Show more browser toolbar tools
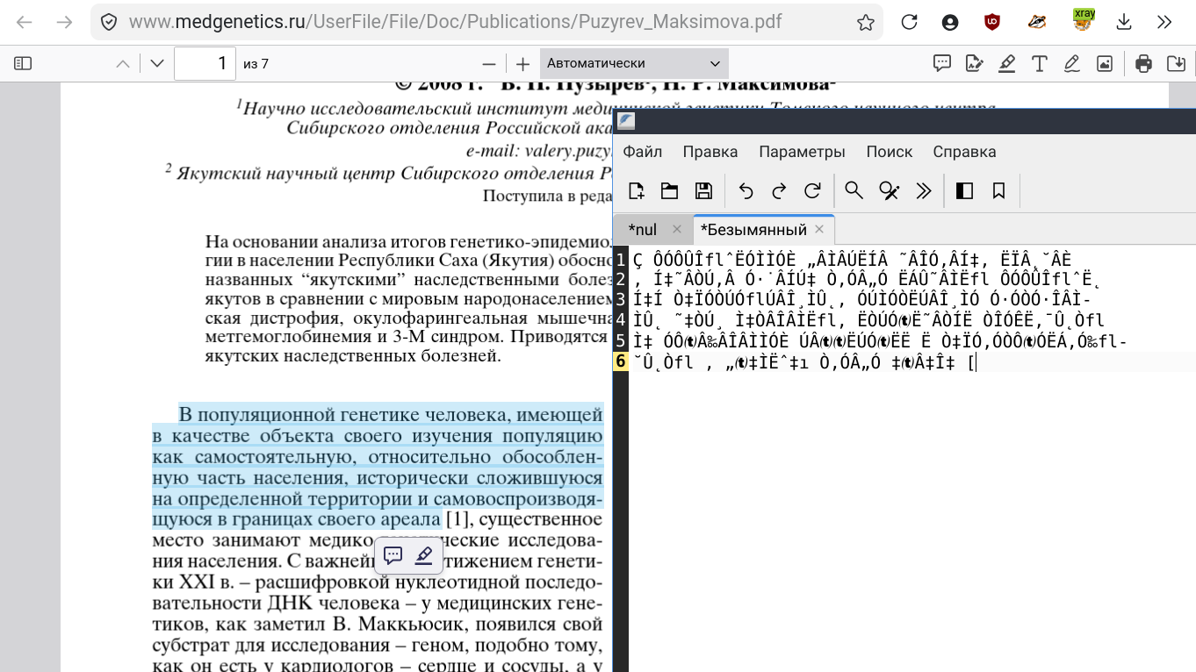Viewport: 1196px width, 672px height. pos(1164,22)
